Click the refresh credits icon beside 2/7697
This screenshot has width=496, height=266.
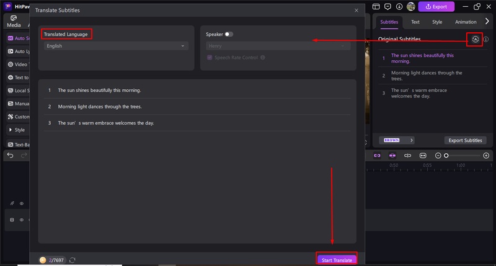coord(73,260)
